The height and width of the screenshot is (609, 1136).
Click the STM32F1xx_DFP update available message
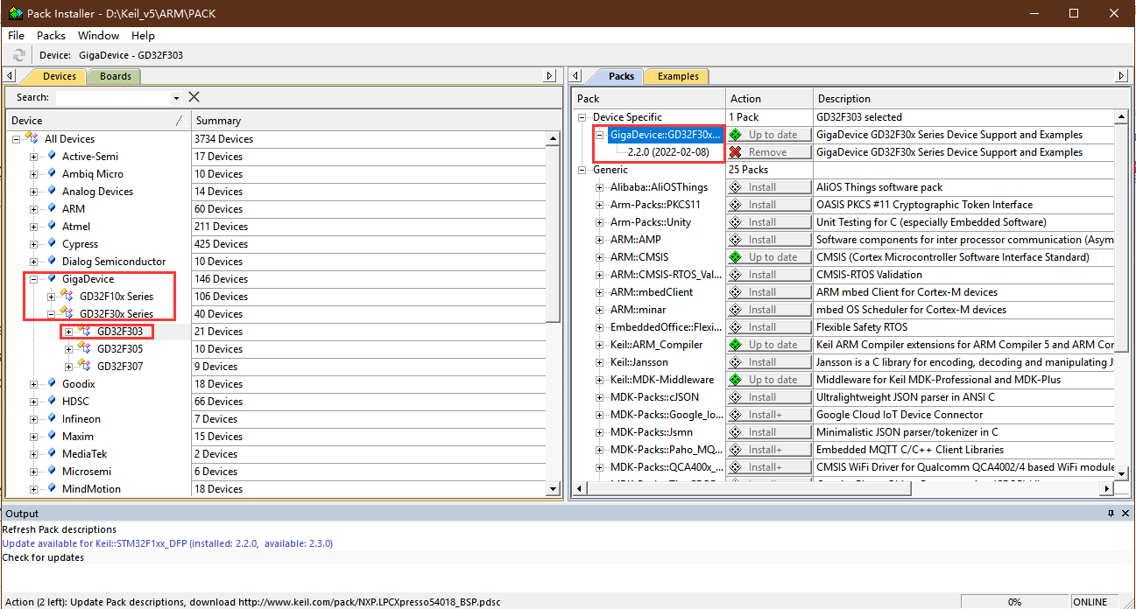[x=167, y=543]
